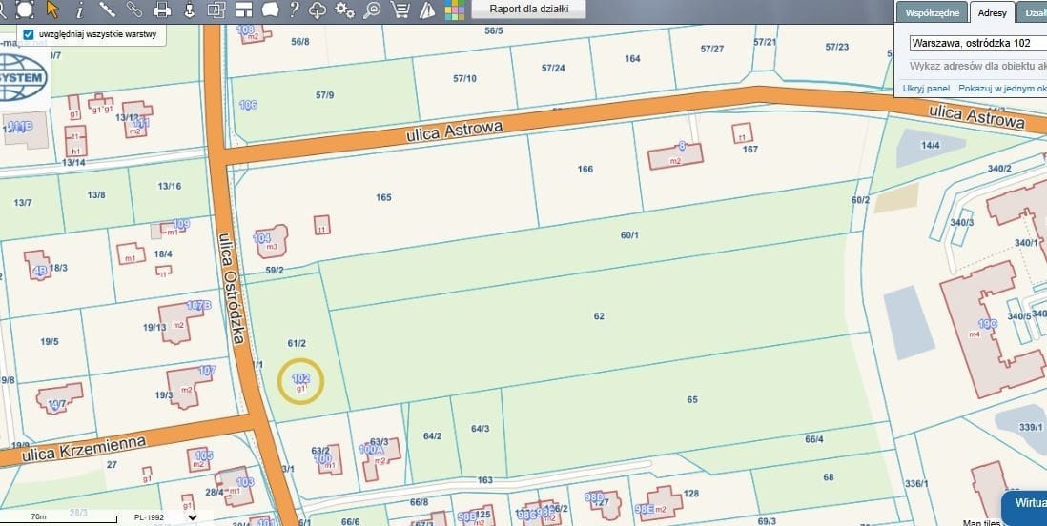Switch to the Współrzędne tab
The width and height of the screenshot is (1047, 526).
tap(930, 12)
